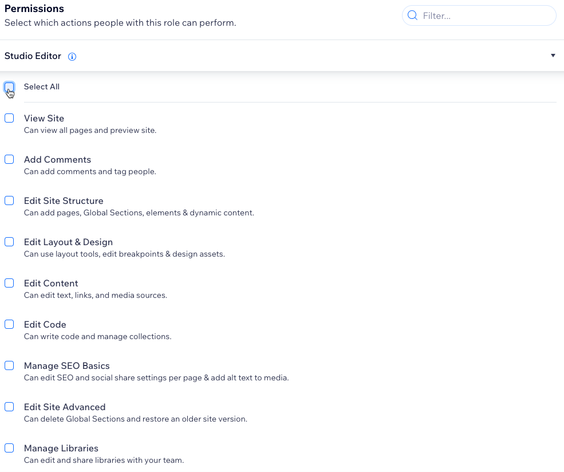Click the 'Can write code and manage collections' description
This screenshot has height=472, width=564.
click(x=97, y=337)
